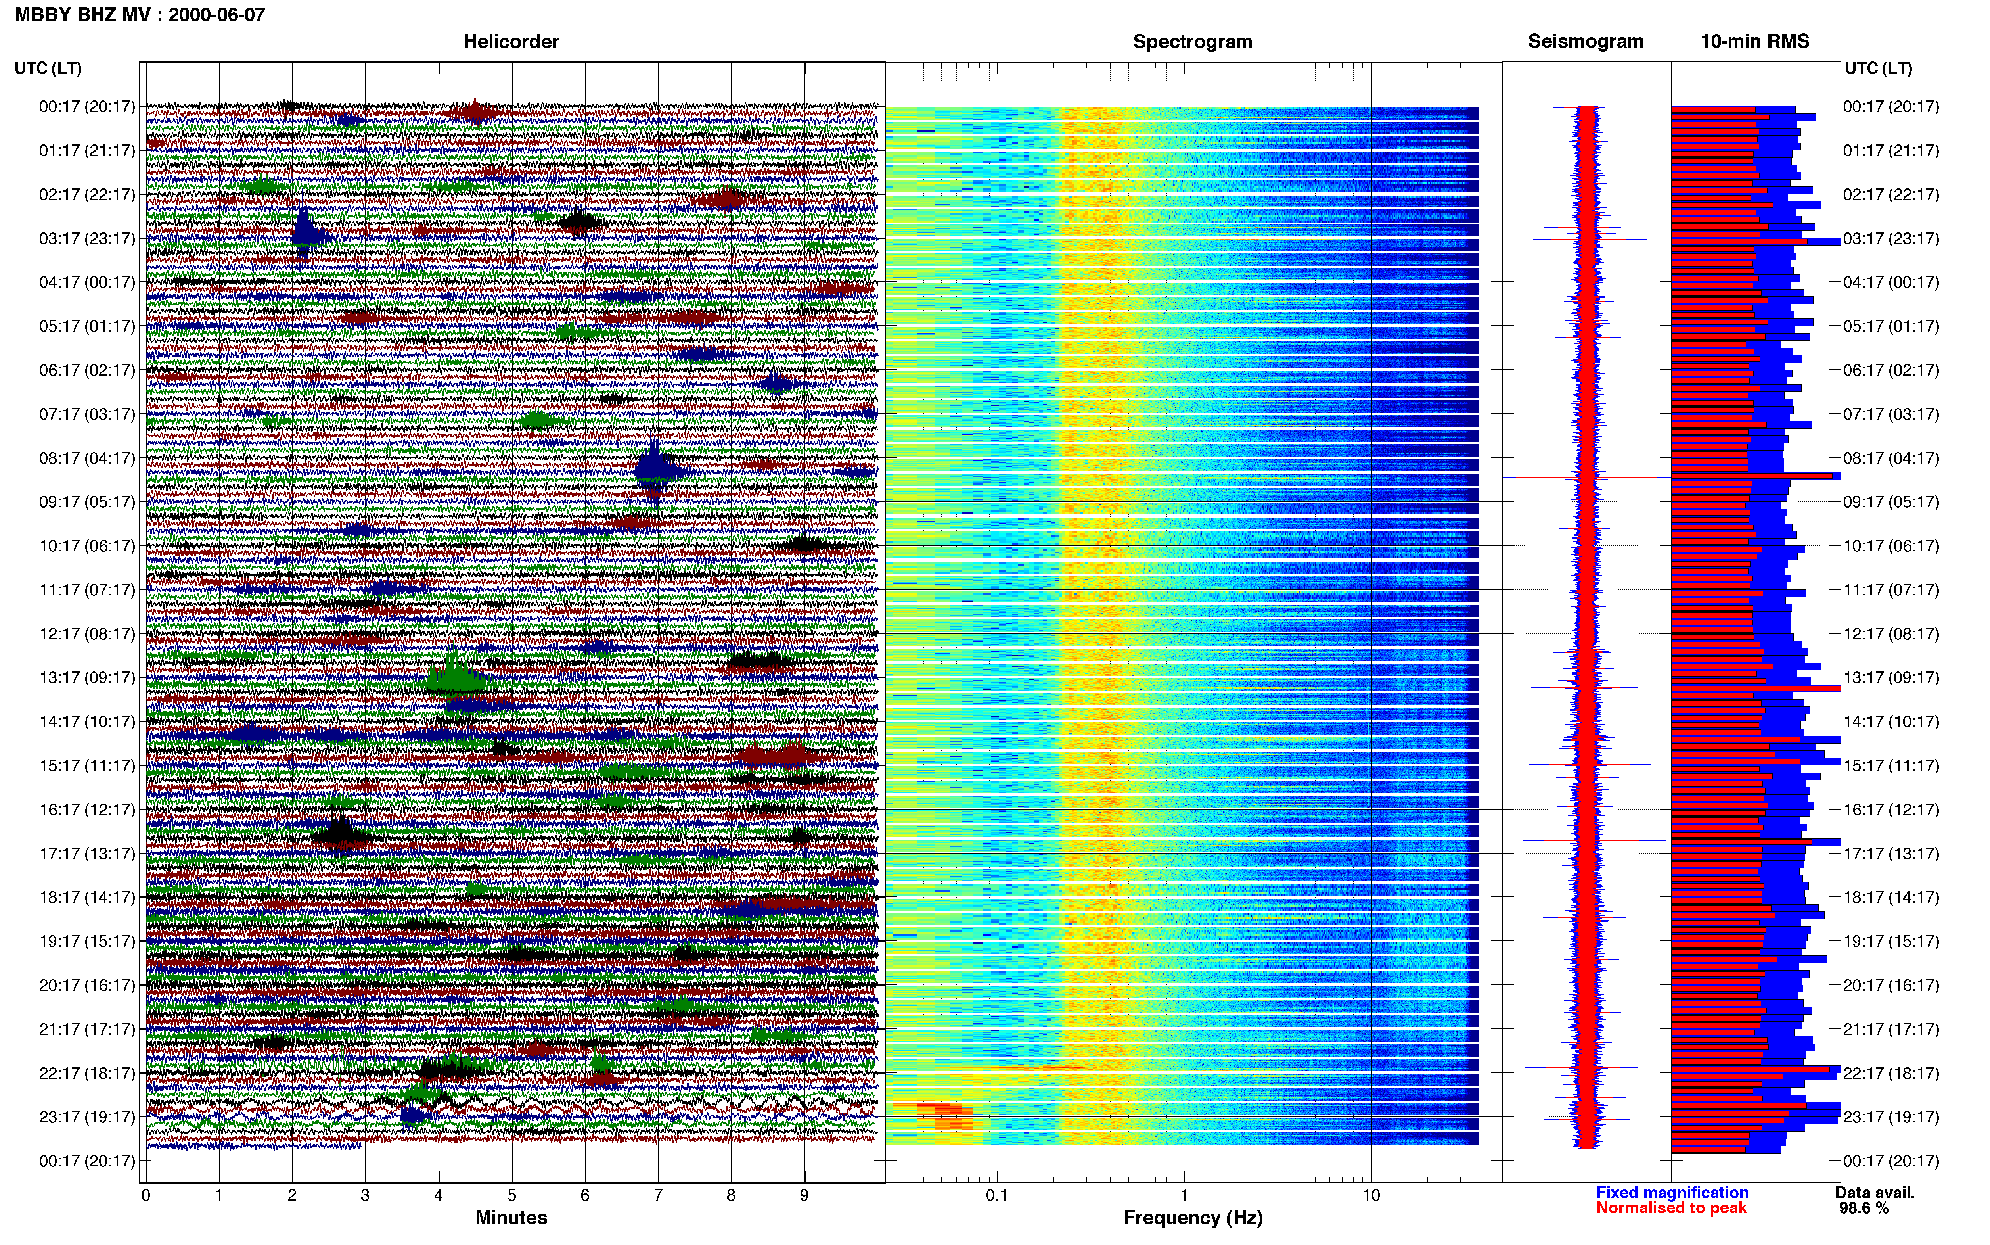
Task: Click the 'Helicorder' panel heading
Action: click(511, 42)
